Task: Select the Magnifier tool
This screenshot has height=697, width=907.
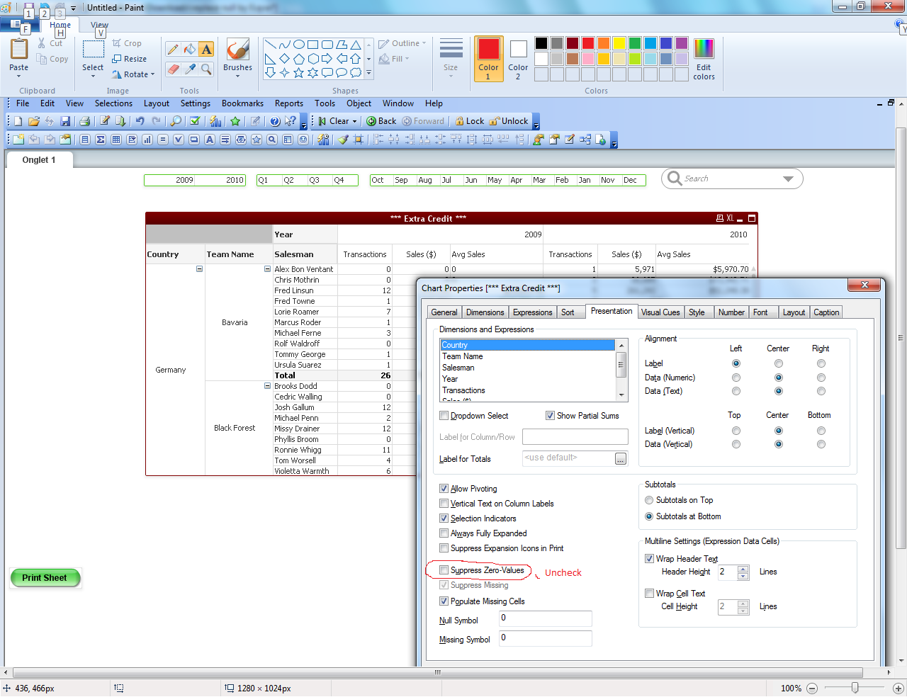Action: [206, 69]
